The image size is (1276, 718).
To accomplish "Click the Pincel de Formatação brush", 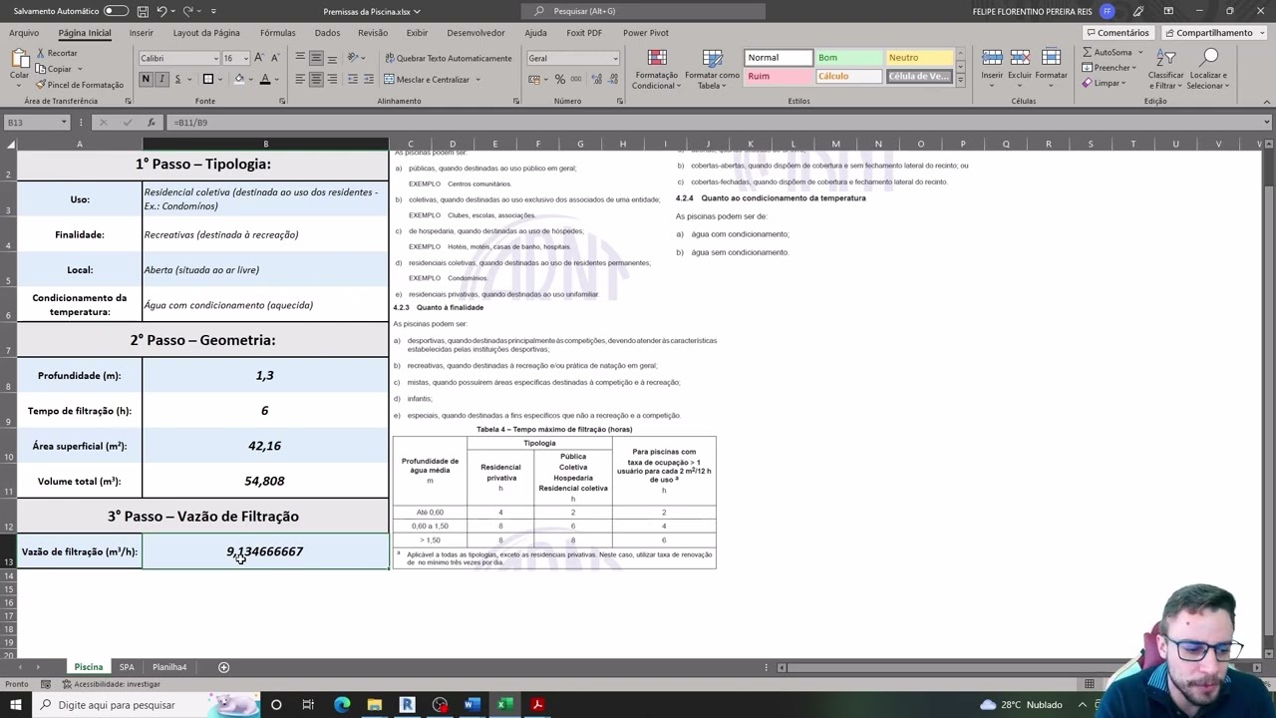I will pyautogui.click(x=41, y=85).
